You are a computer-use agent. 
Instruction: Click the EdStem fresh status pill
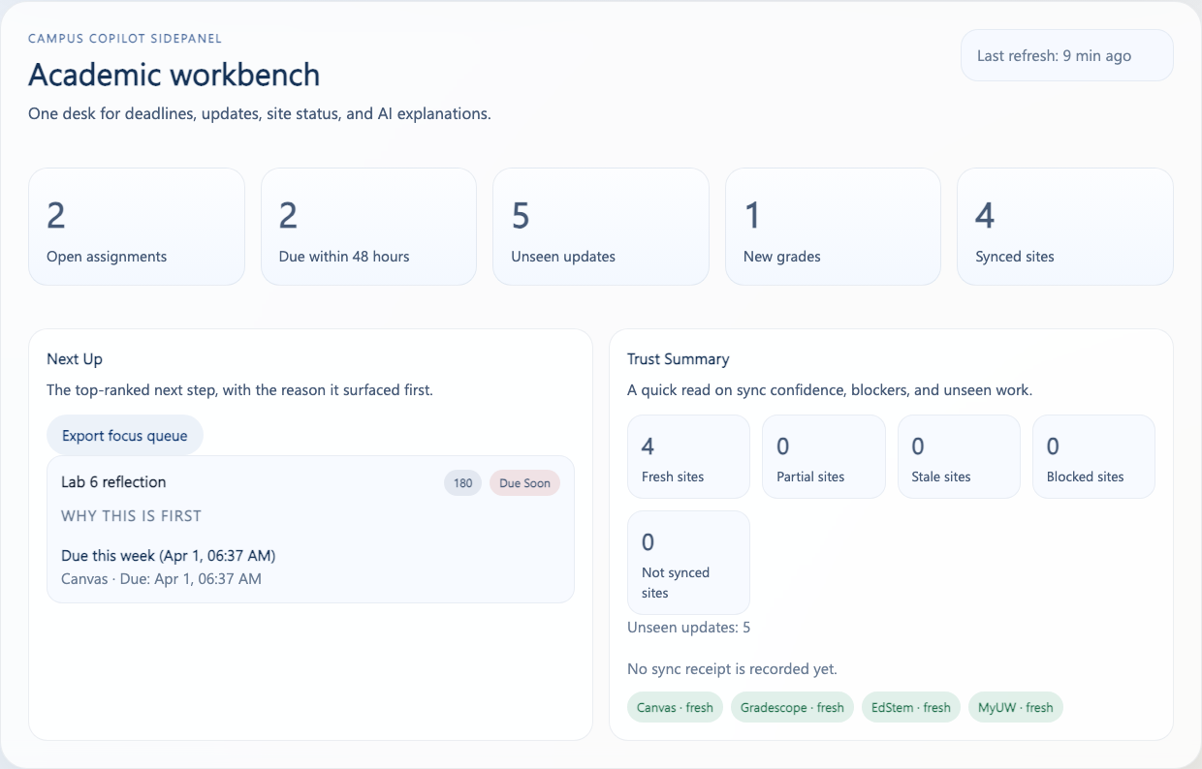point(910,707)
